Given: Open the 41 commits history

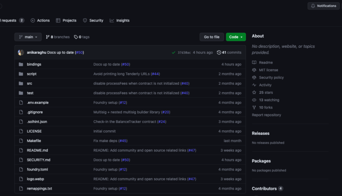Looking at the screenshot, I should pyautogui.click(x=229, y=52).
